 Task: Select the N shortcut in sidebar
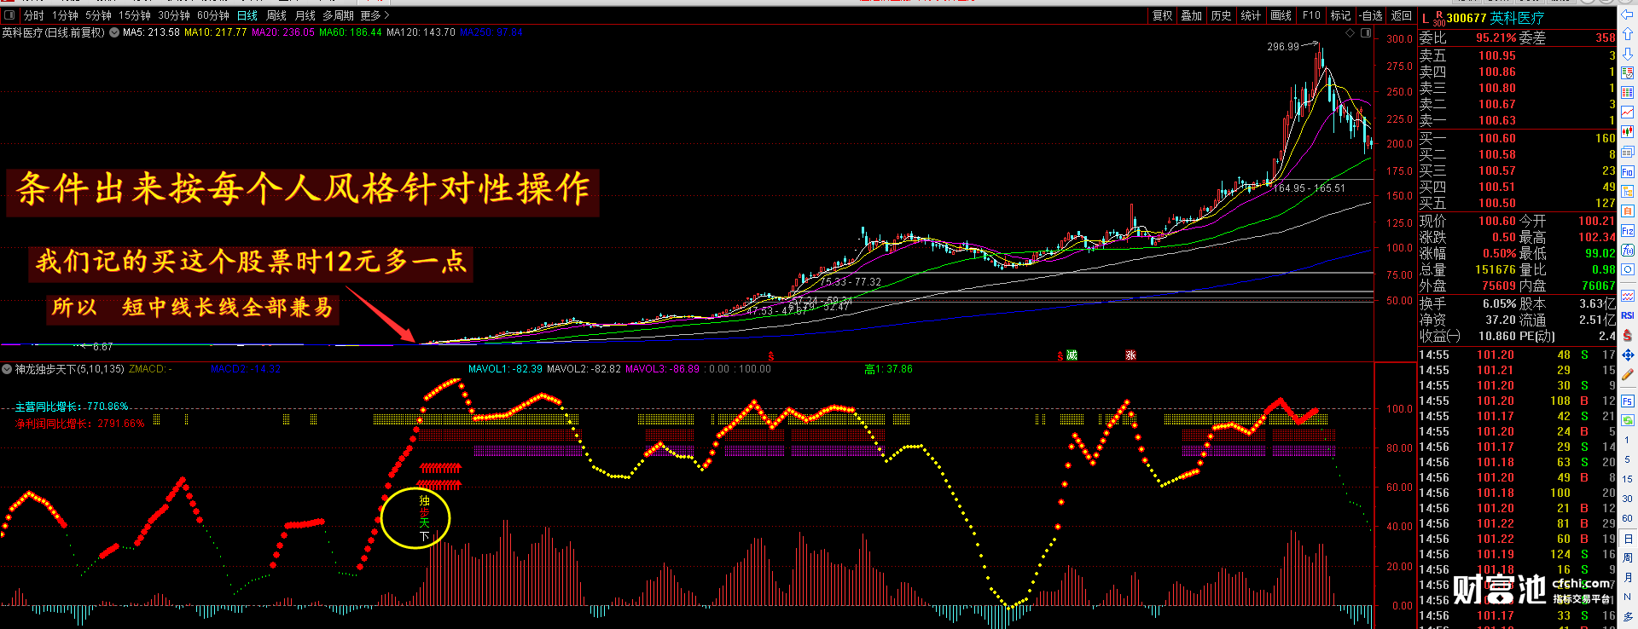click(x=1628, y=597)
